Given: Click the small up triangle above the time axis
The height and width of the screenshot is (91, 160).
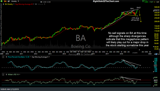Looking at the screenshot, I should [x=139, y=50].
